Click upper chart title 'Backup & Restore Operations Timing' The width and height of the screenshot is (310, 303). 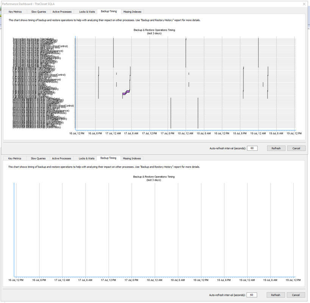pyautogui.click(x=154, y=30)
